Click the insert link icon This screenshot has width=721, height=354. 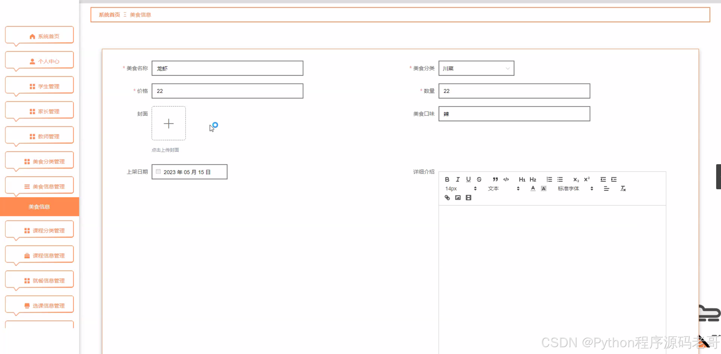click(x=447, y=197)
